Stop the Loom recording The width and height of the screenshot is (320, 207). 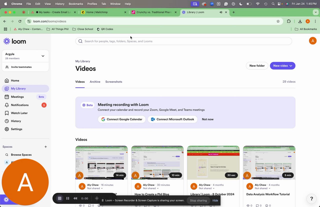click(59, 198)
